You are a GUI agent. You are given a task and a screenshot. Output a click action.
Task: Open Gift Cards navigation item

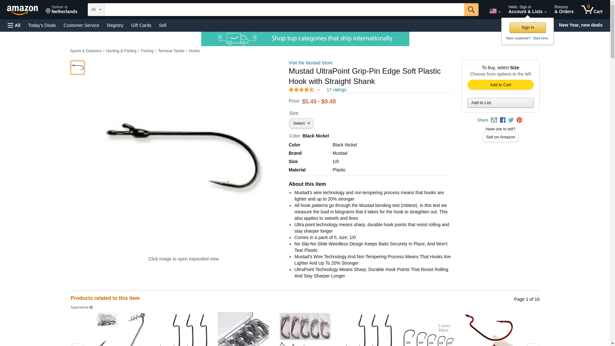click(141, 25)
